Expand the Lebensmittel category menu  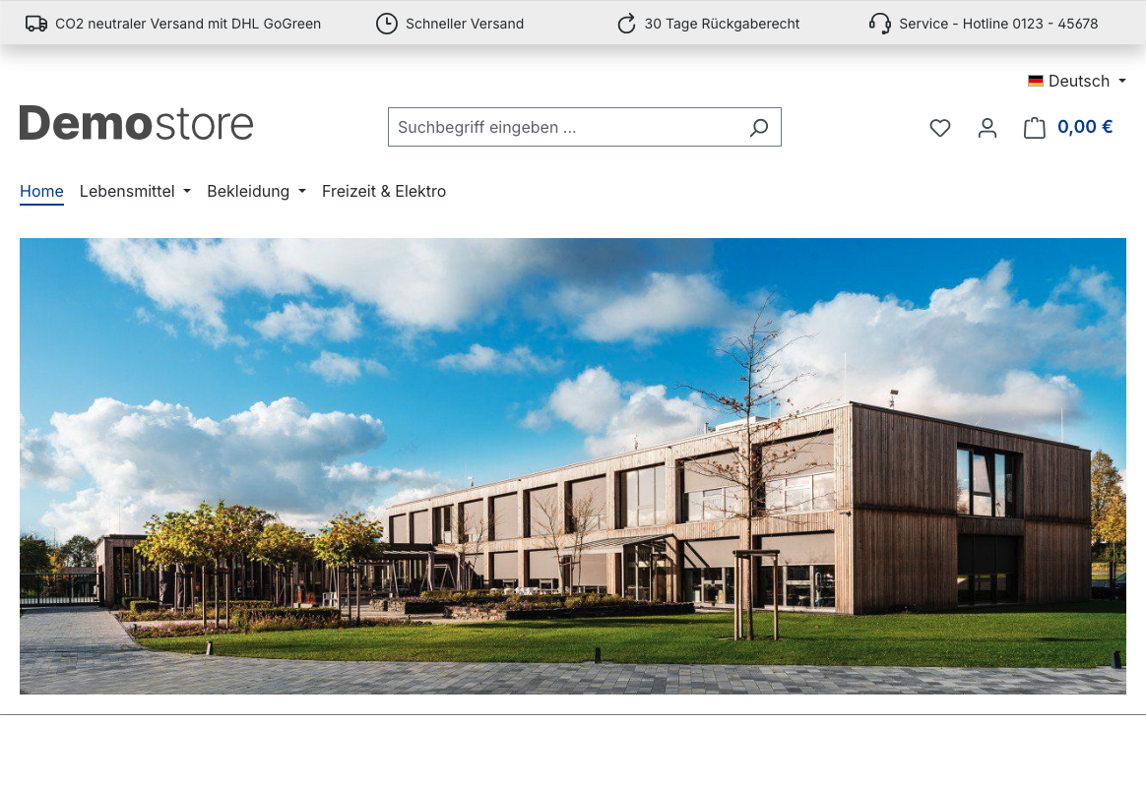point(135,192)
